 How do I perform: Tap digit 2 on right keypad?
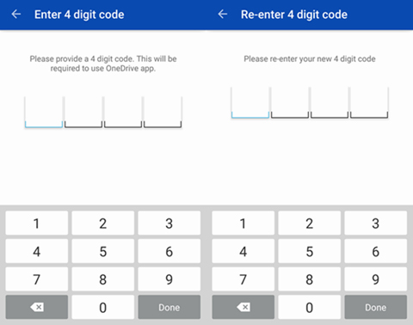[x=310, y=224]
